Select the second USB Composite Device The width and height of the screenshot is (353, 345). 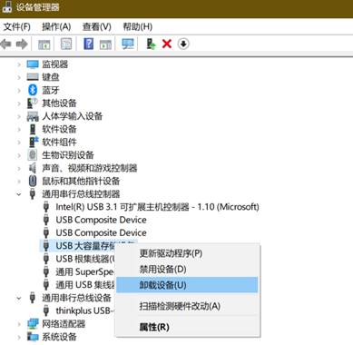(101, 233)
